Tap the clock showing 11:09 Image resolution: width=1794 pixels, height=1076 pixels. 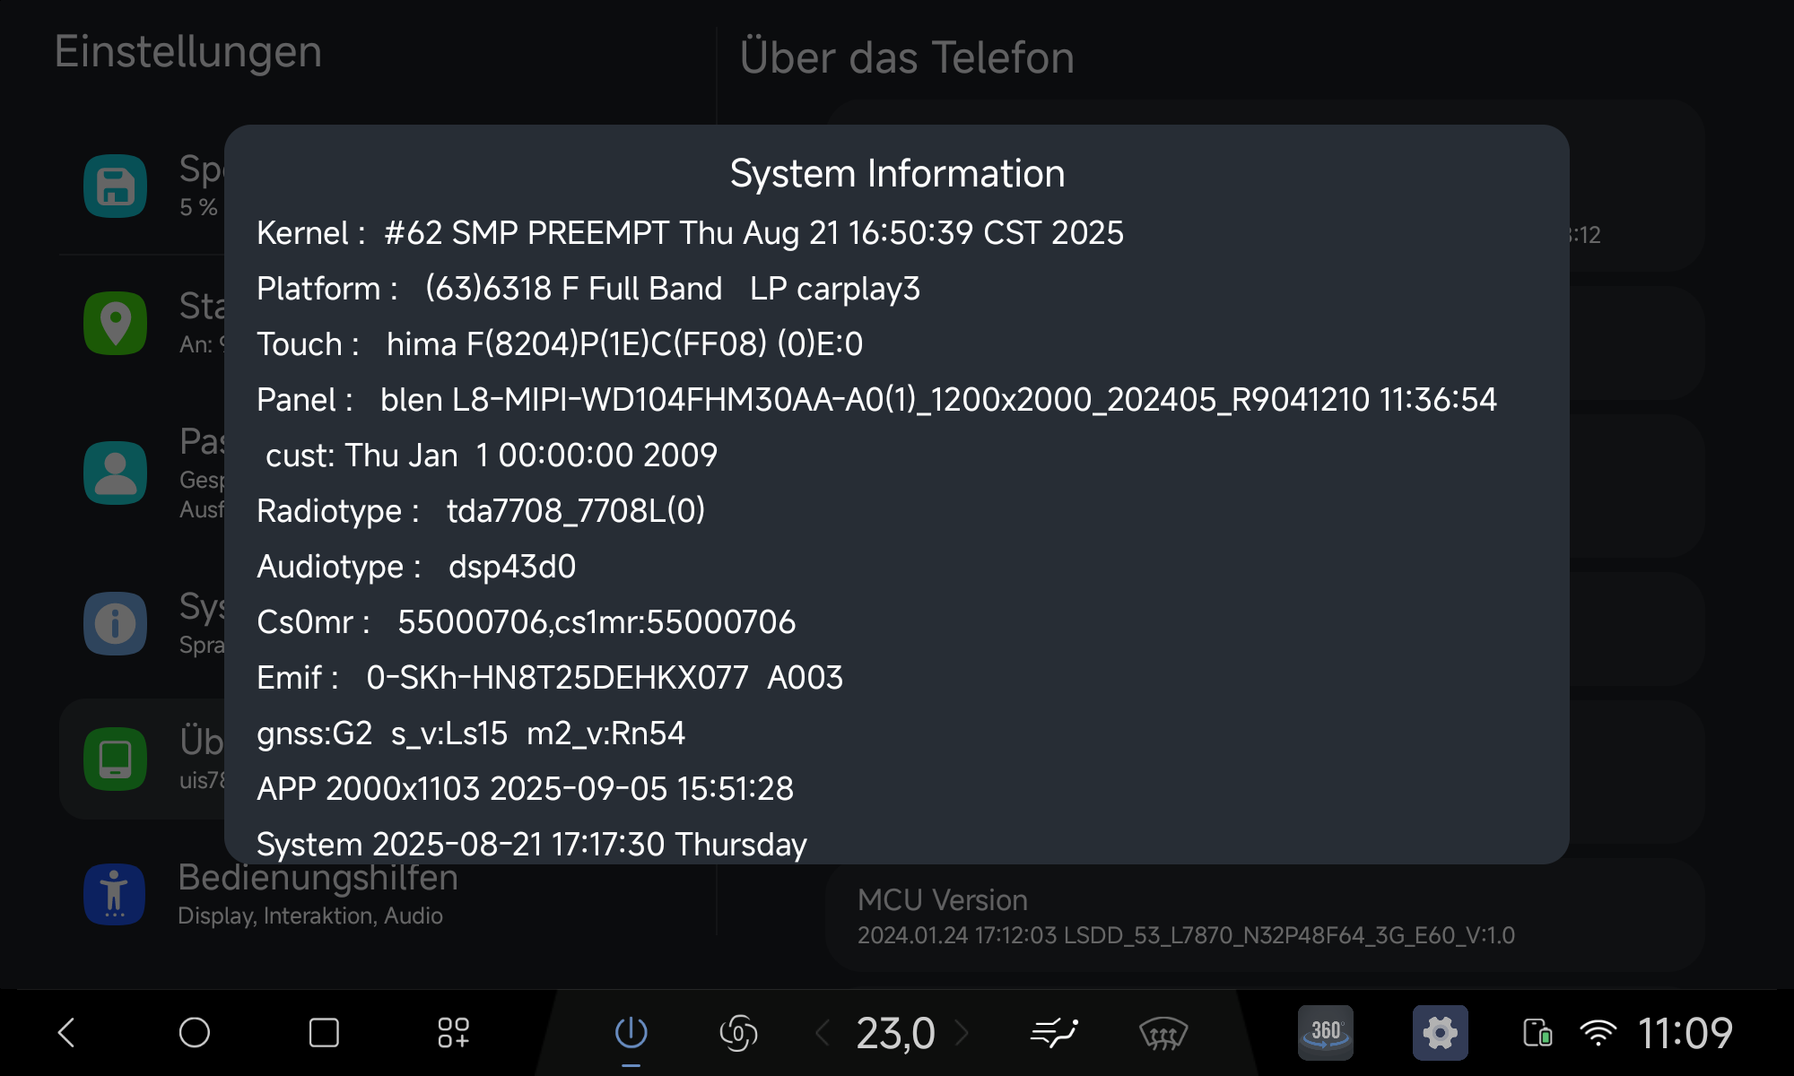pos(1685,1033)
